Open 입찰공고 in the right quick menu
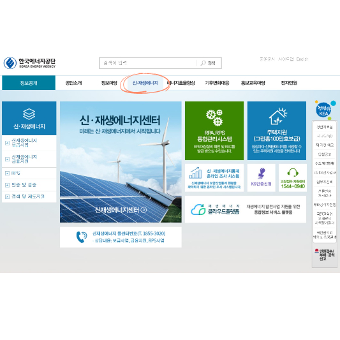Viewport: 340px width, 340px height. coord(325,154)
